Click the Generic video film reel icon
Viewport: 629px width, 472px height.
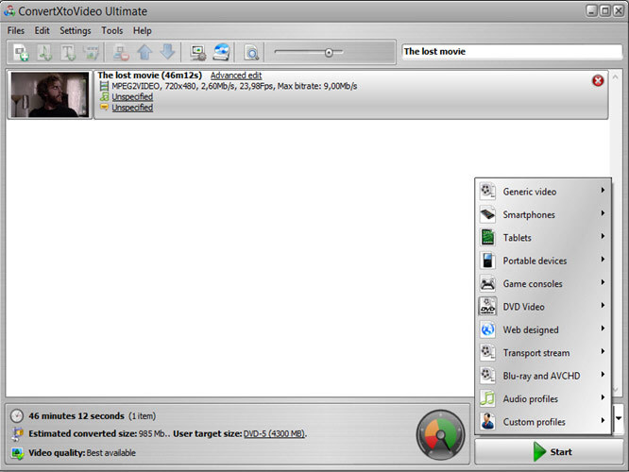pos(487,192)
